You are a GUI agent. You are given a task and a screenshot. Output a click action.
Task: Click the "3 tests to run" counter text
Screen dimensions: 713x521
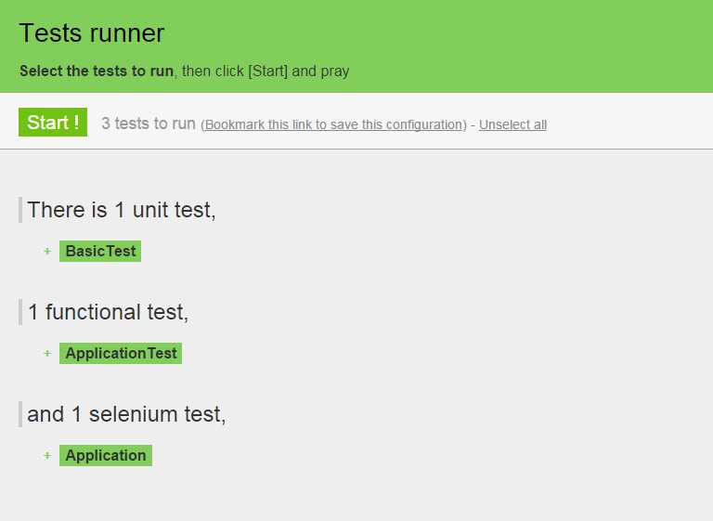(x=149, y=124)
